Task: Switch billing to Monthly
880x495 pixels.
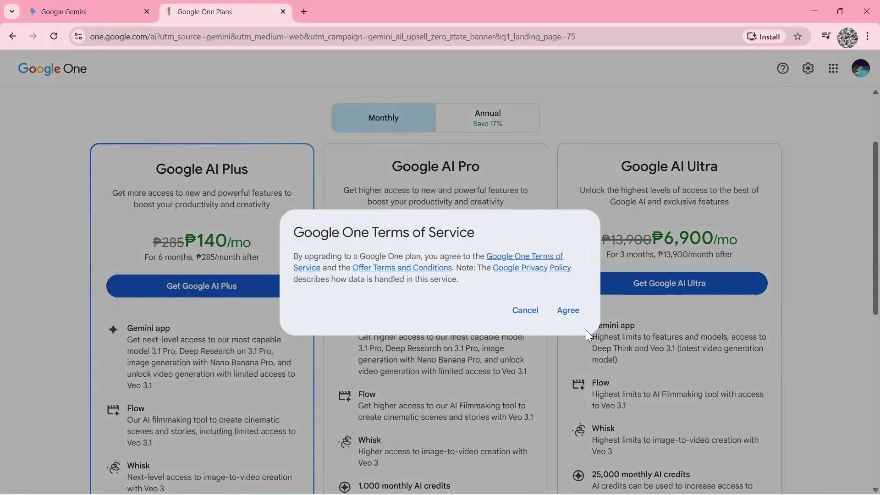Action: [x=383, y=117]
